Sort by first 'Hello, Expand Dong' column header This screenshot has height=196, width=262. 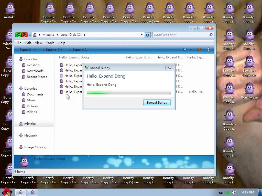74,57
